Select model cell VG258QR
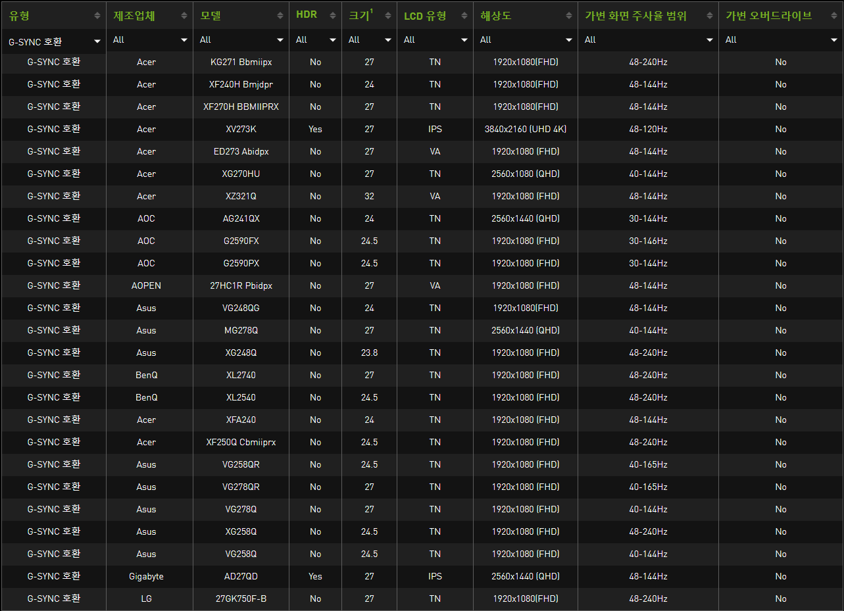This screenshot has width=844, height=611. (x=241, y=465)
